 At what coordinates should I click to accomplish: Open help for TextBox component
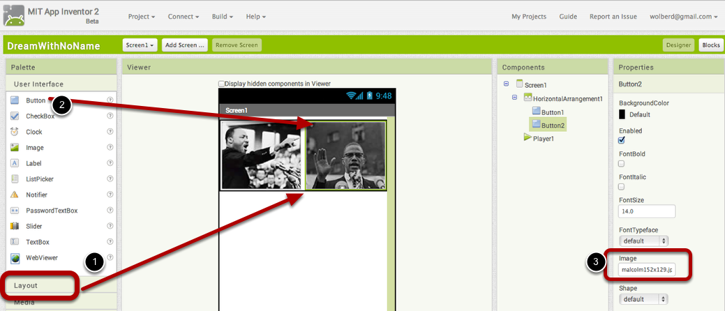point(110,241)
